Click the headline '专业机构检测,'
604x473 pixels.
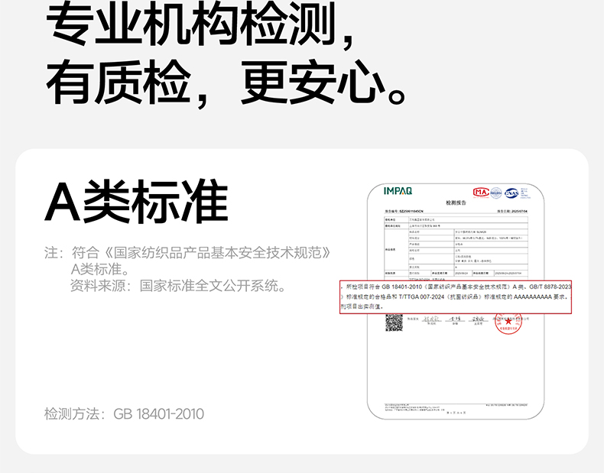(x=200, y=24)
